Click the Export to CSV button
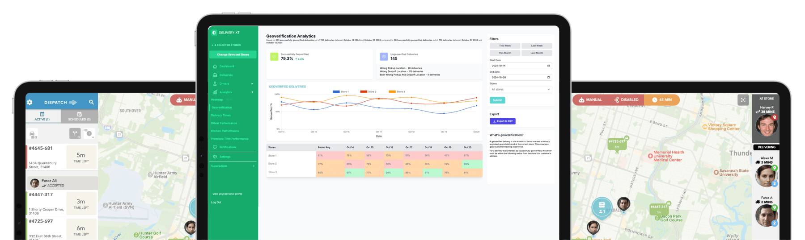Screen dimensions: 805x240 pyautogui.click(x=503, y=121)
